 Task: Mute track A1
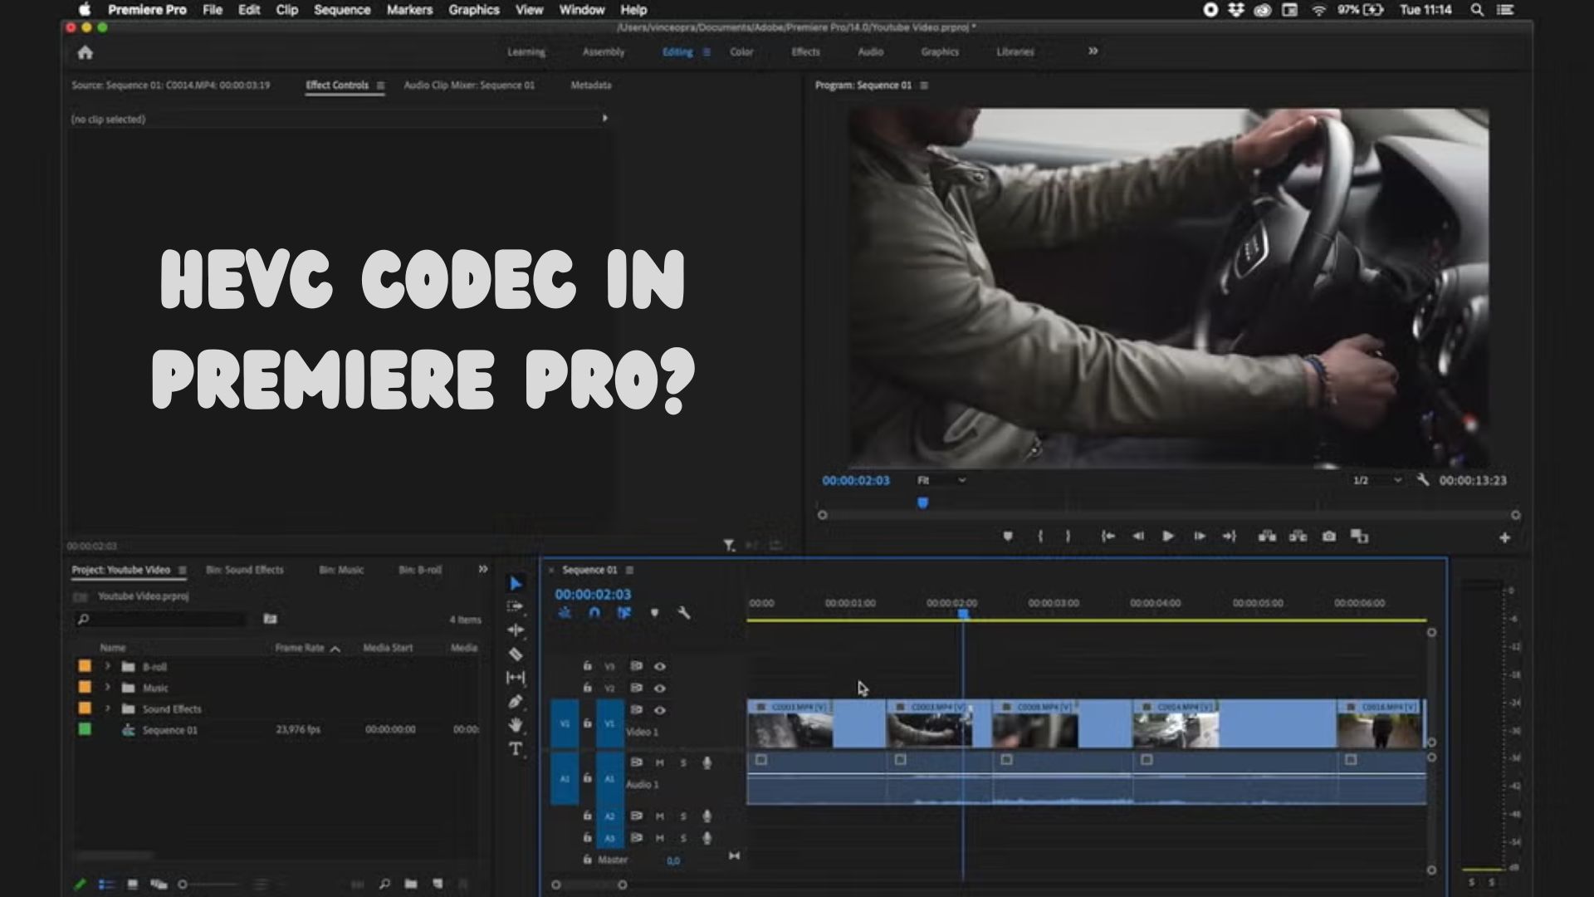point(660,762)
